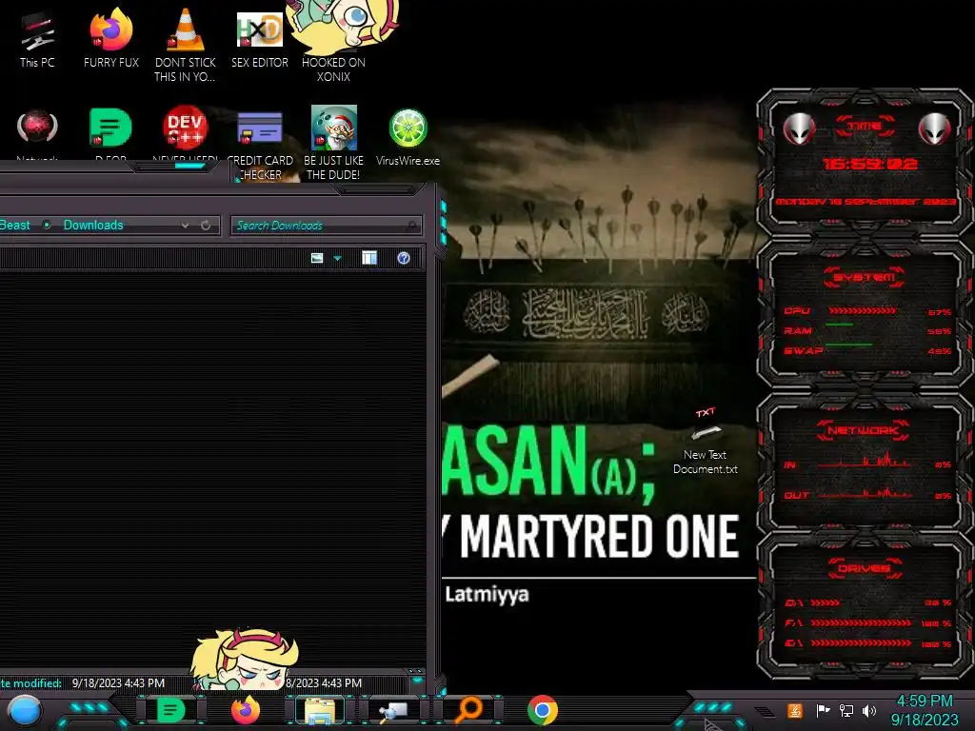
Task: Click the F drive bar in the DRIVES gadget
Action: pyautogui.click(x=861, y=622)
